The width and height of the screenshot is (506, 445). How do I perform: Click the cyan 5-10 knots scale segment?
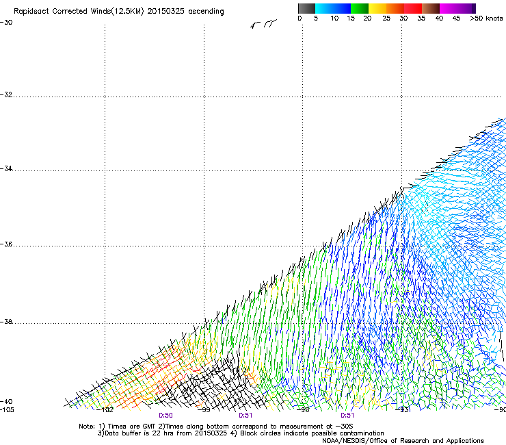pos(324,8)
